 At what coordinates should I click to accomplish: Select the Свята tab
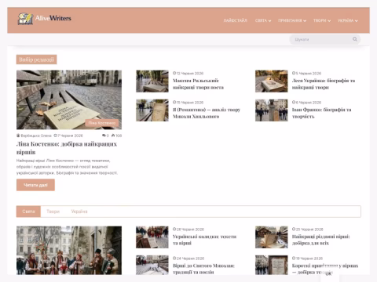28,211
